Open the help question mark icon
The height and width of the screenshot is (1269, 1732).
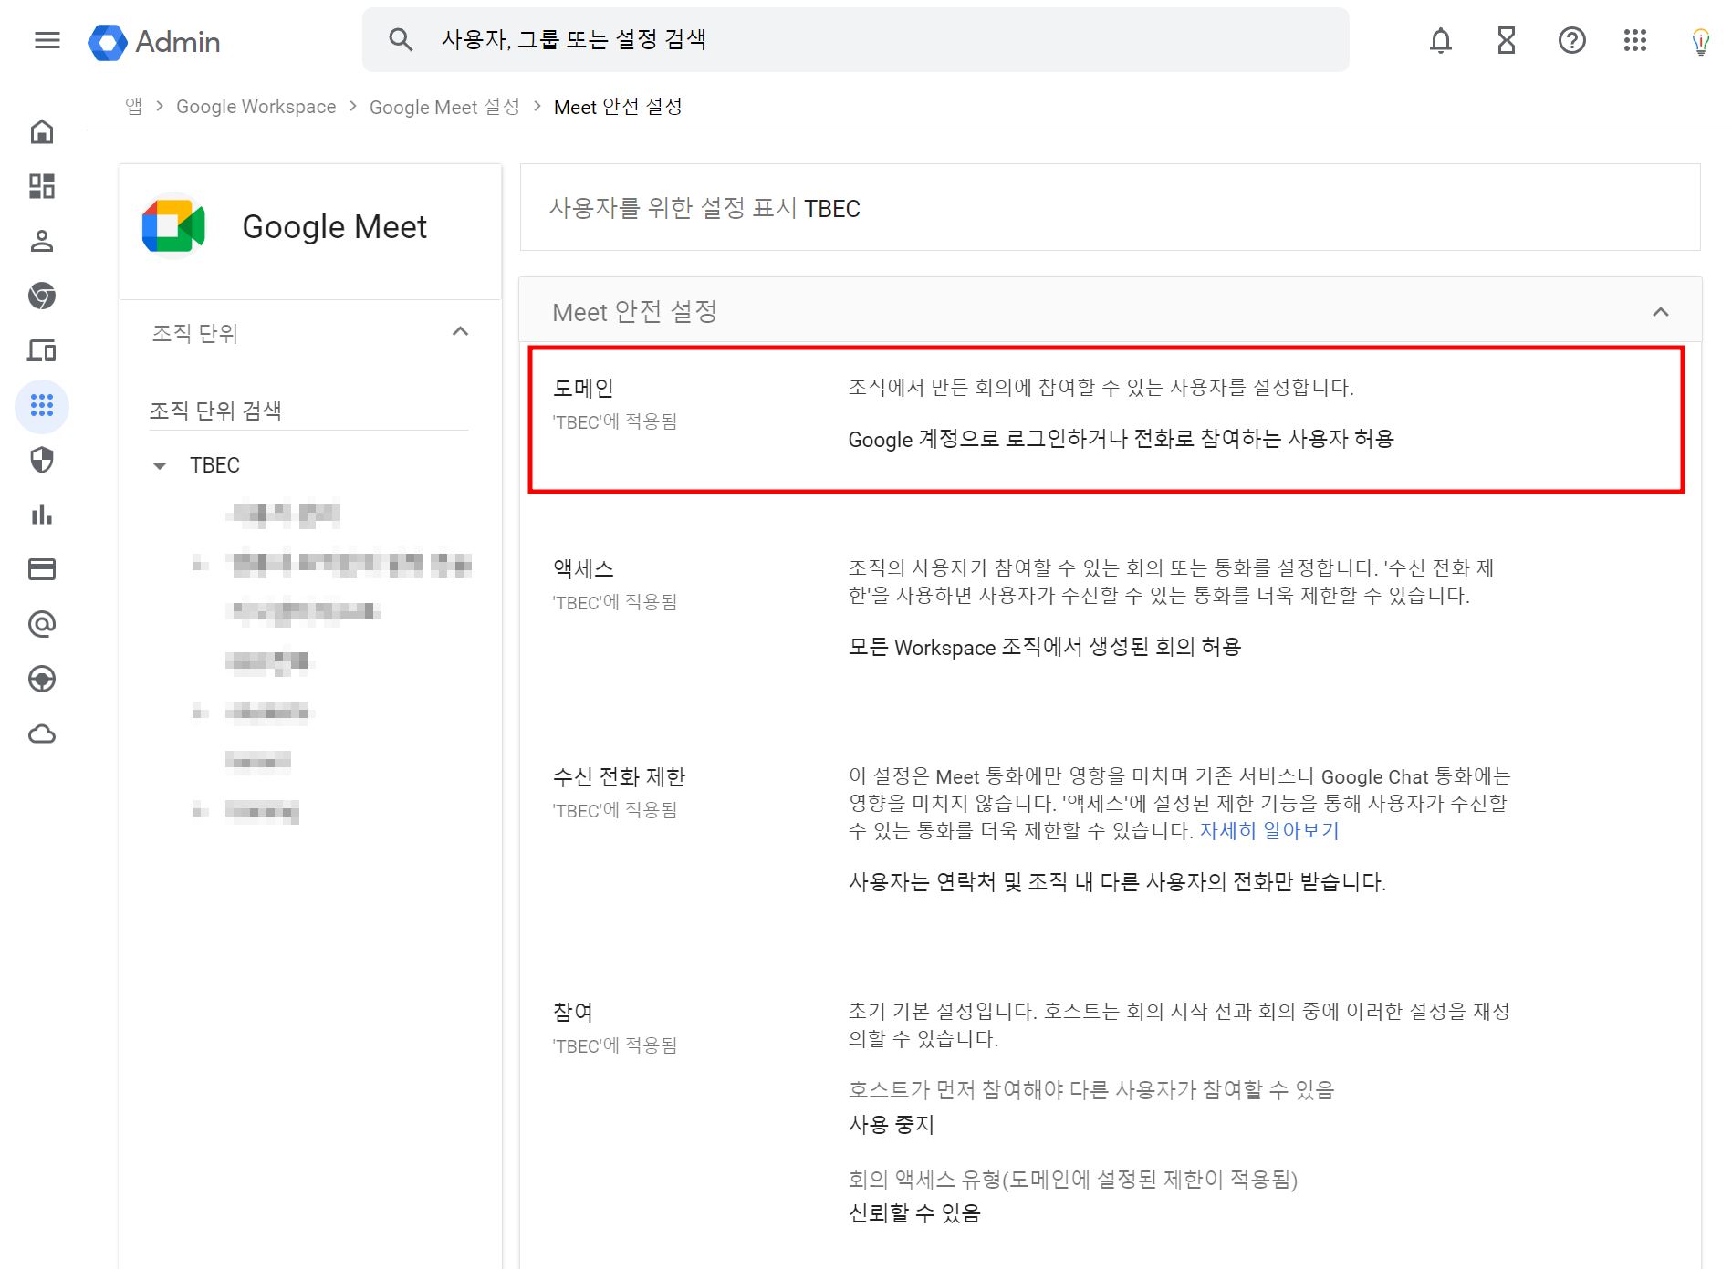pos(1572,40)
